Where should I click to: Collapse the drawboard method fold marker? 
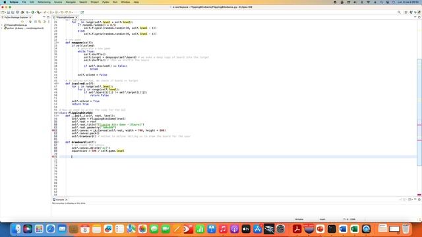click(x=58, y=142)
